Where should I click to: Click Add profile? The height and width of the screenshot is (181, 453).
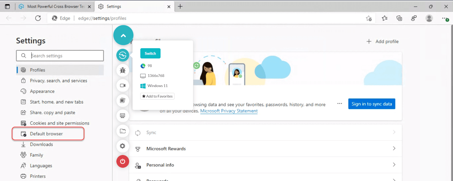pos(383,42)
